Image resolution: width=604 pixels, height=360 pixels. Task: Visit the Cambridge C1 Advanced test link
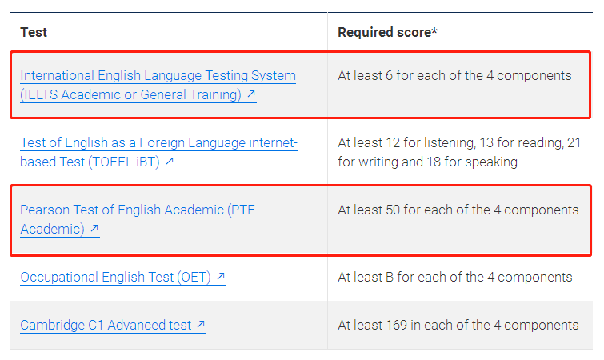point(106,326)
